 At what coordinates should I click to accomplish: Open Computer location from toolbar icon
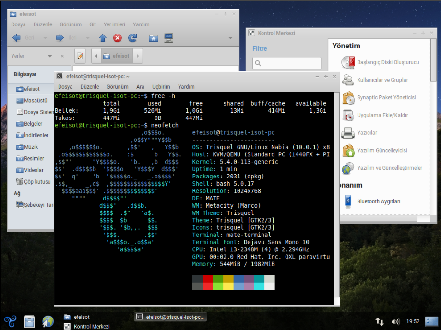168,38
